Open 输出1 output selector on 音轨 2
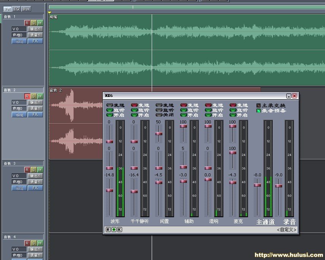Screen dimensions: 325x260 click(35, 103)
